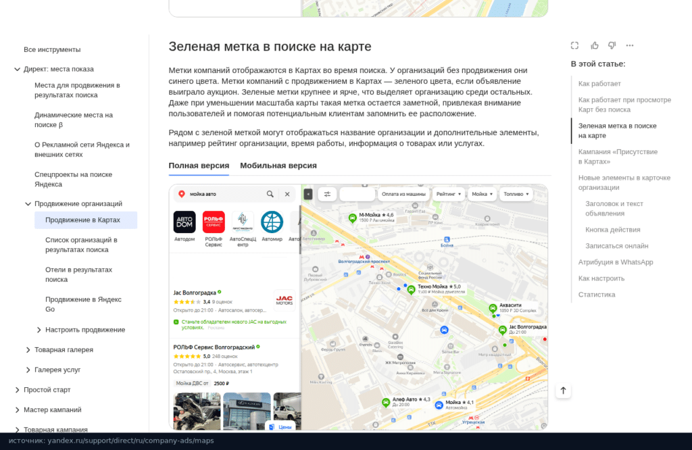Switch to Полная версия tab
This screenshot has height=450, width=692.
pyautogui.click(x=199, y=166)
